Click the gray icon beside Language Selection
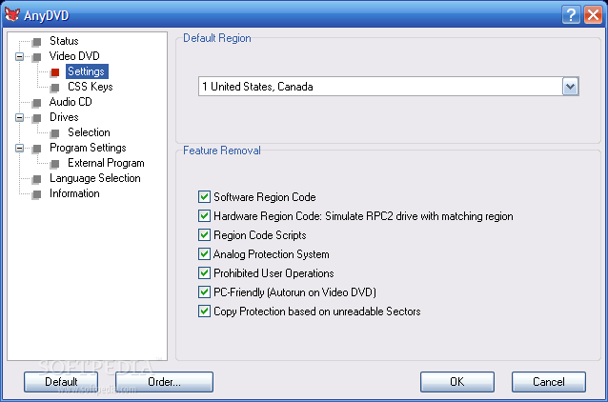Viewport: 608px width, 402px height. pos(36,178)
